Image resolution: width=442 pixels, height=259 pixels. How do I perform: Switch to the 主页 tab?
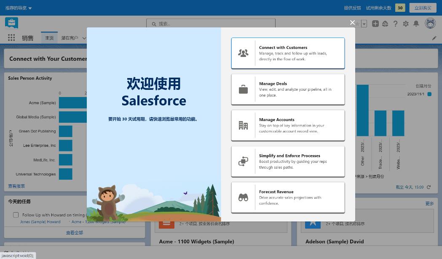(50, 38)
